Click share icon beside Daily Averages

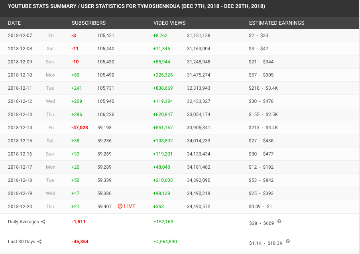(43, 222)
